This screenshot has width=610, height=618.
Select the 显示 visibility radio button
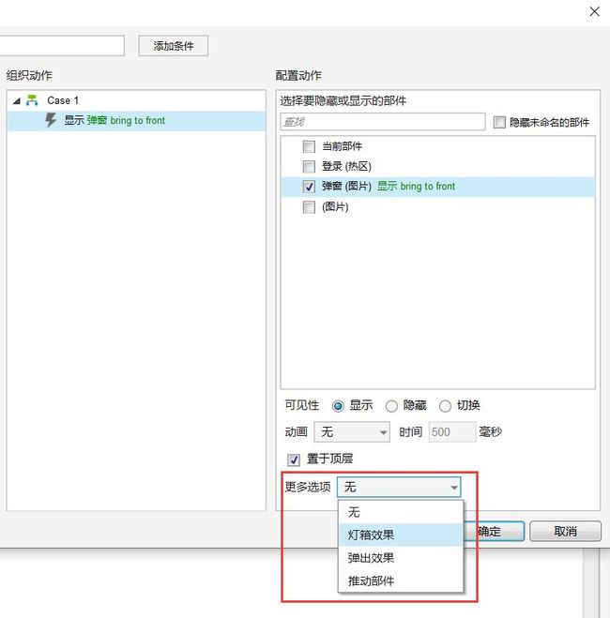[x=338, y=406]
